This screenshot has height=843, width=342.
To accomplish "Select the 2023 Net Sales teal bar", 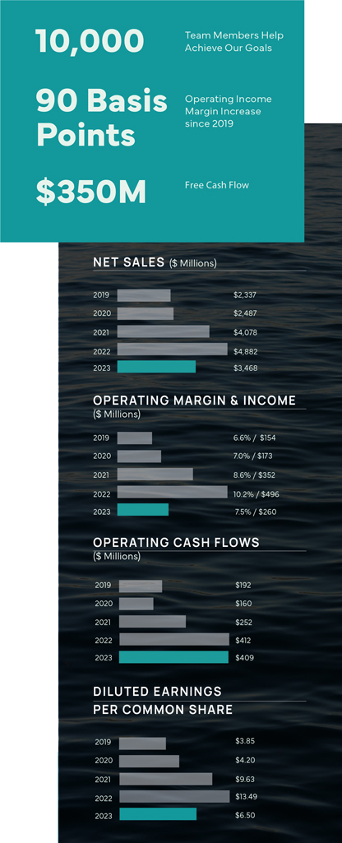I will pyautogui.click(x=156, y=367).
